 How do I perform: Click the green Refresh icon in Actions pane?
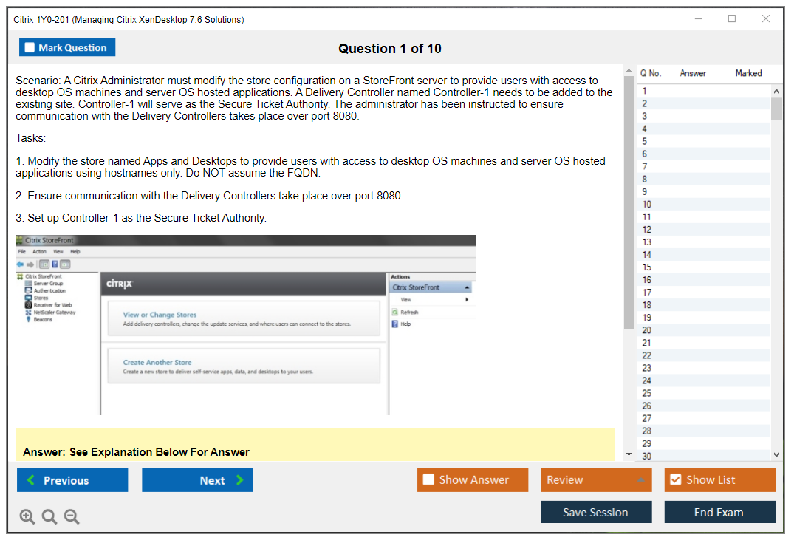point(395,313)
